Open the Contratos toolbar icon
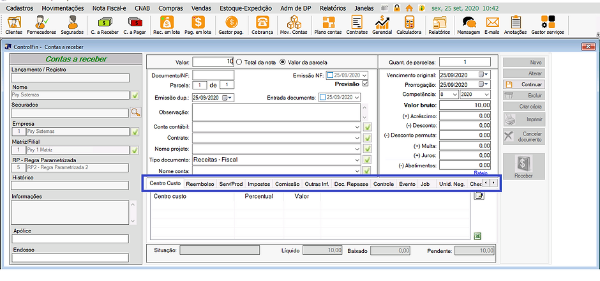 (x=357, y=26)
